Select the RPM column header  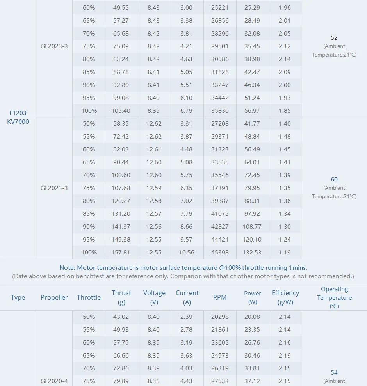tap(220, 297)
